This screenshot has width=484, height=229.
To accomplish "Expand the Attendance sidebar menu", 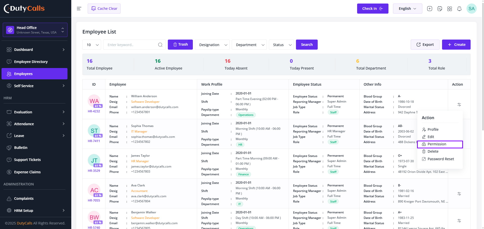I will [x=35, y=124].
